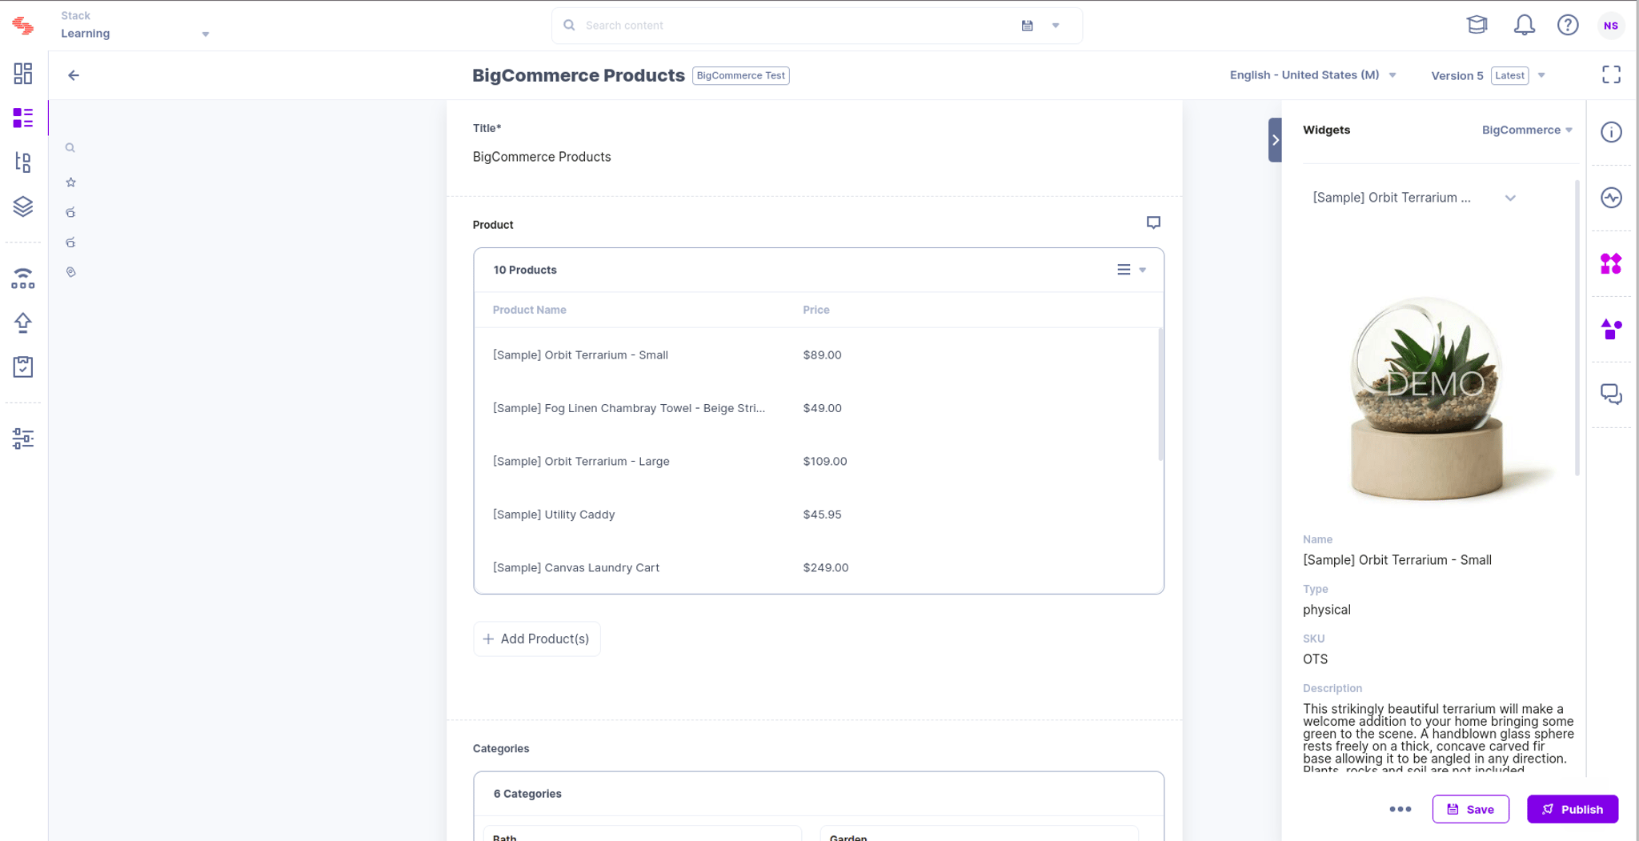Click Add Product(s) button
The image size is (1639, 841).
coord(537,639)
